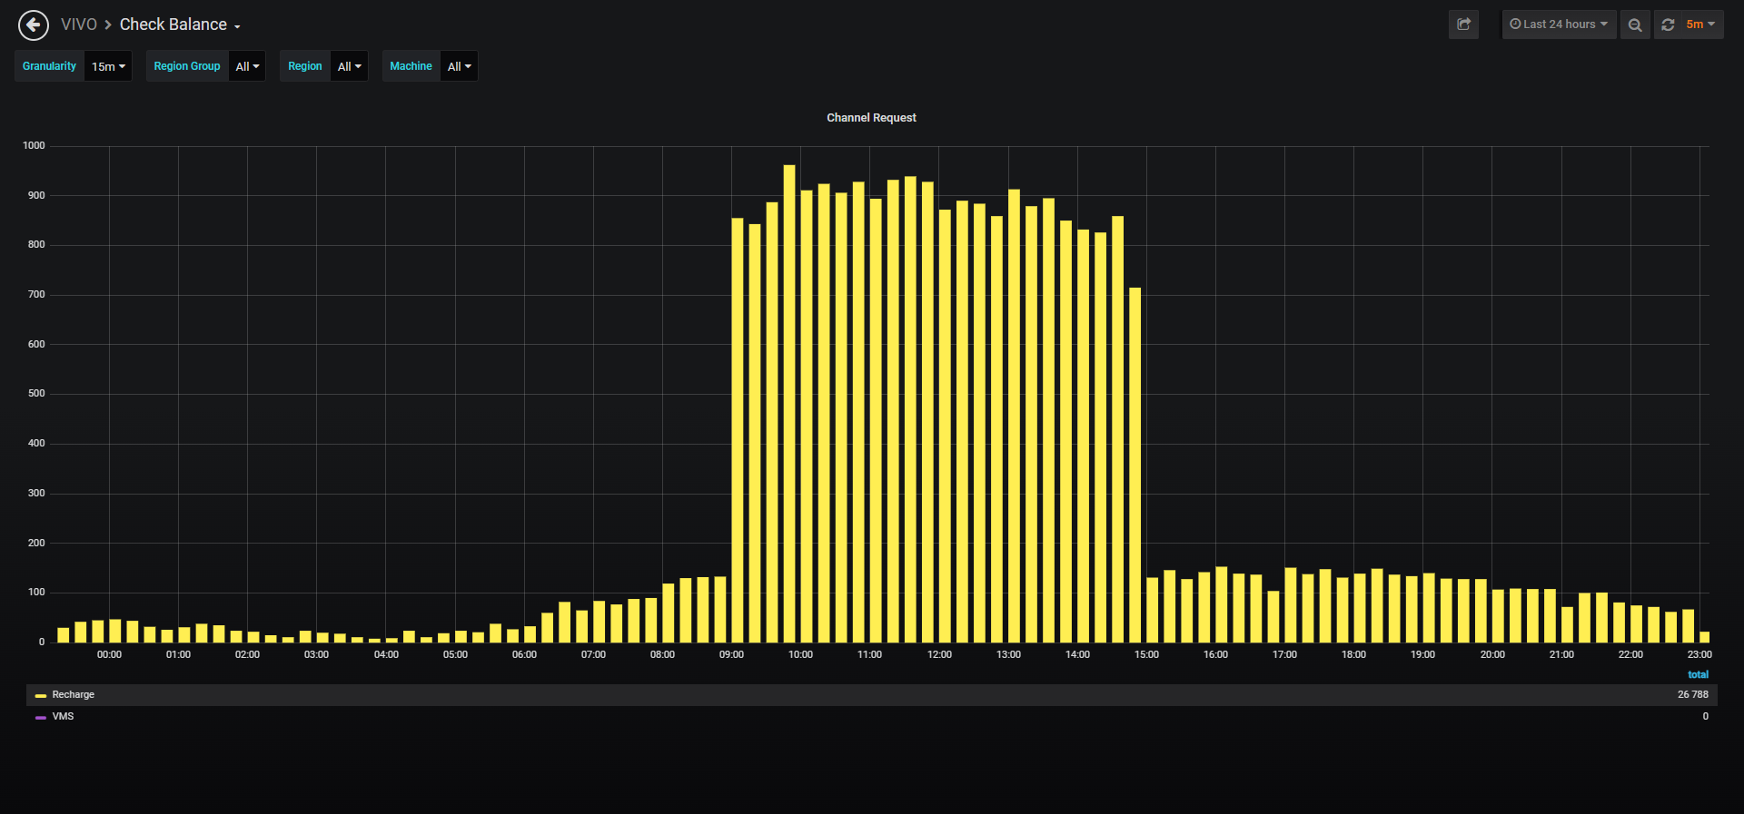
Task: Click the back arrow circle icon
Action: point(34,25)
